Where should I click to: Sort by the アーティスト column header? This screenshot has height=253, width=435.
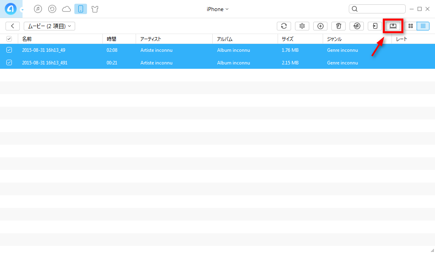[x=174, y=39]
